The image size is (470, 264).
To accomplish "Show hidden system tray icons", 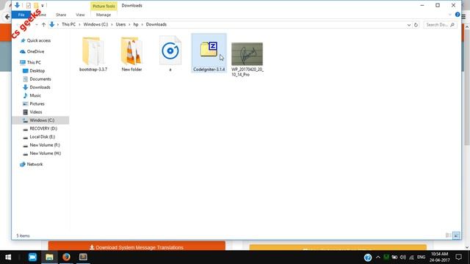I will (378, 257).
